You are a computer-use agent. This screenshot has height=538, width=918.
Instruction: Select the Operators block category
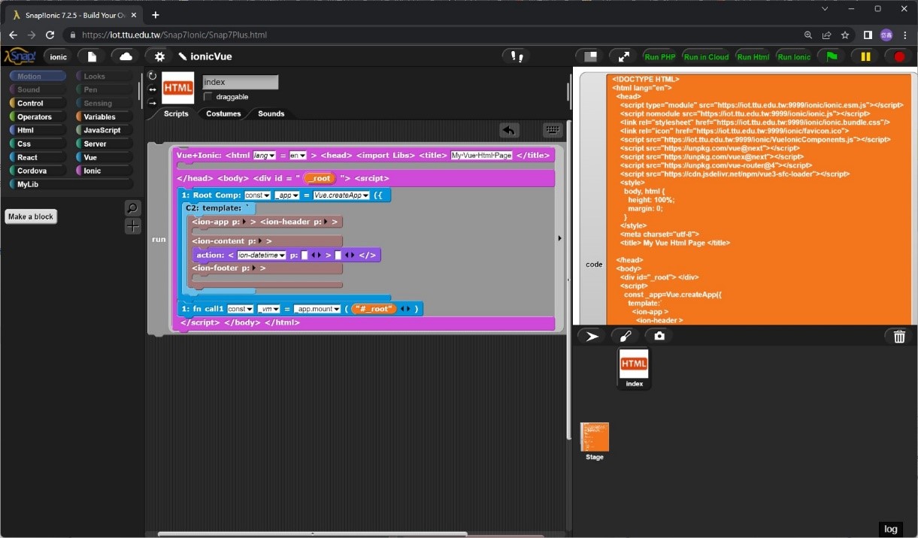coord(38,116)
